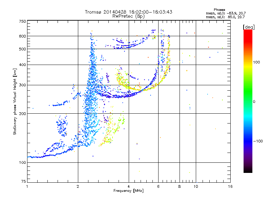
Task: Click the '75' y-axis tick label
Action: click(24, 181)
